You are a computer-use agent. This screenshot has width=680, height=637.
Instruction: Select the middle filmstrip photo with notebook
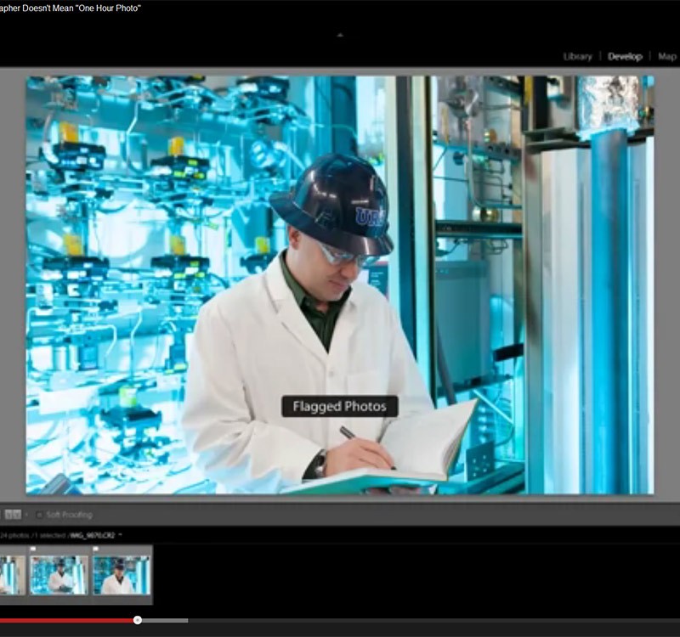click(x=59, y=576)
